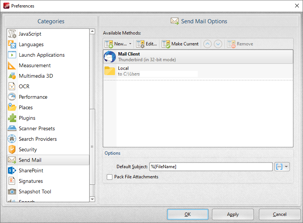Click Edit method toolbar button

[147, 44]
